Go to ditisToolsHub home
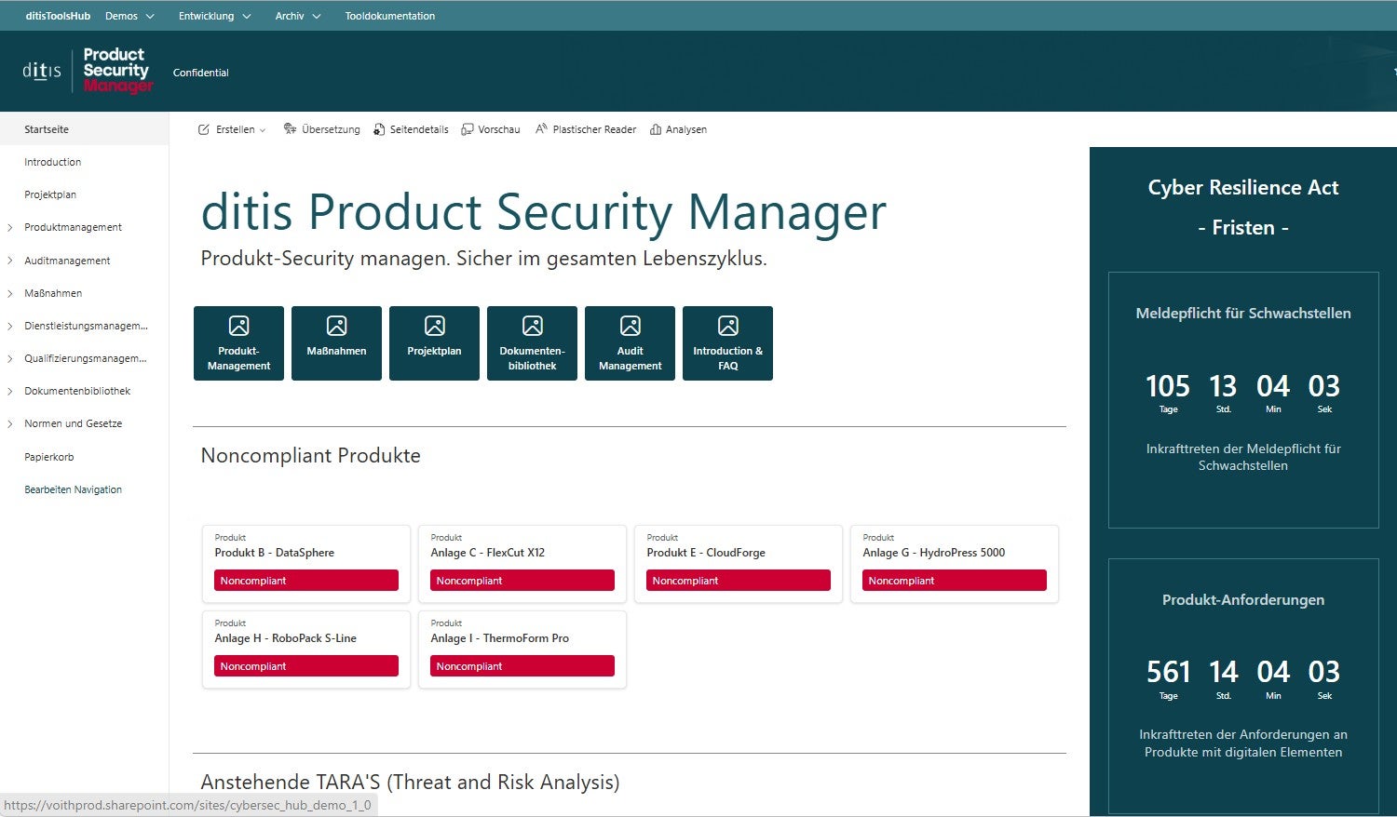Viewport: 1397px width, 817px height. tap(58, 16)
